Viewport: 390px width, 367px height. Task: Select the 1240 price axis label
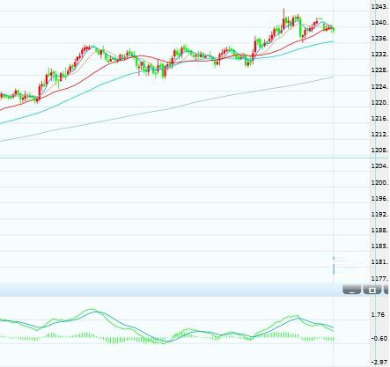380,22
